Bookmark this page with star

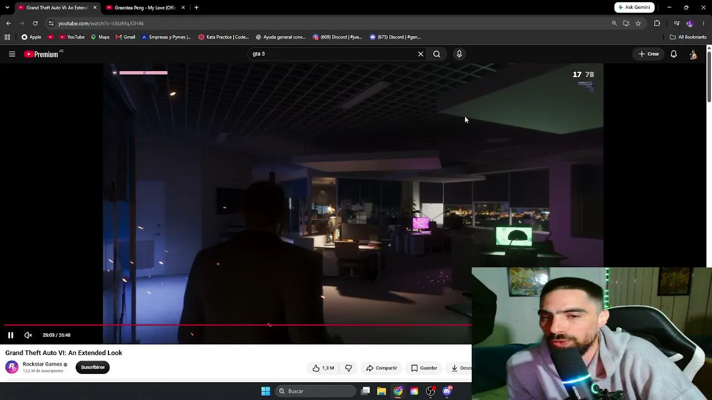[x=638, y=23]
